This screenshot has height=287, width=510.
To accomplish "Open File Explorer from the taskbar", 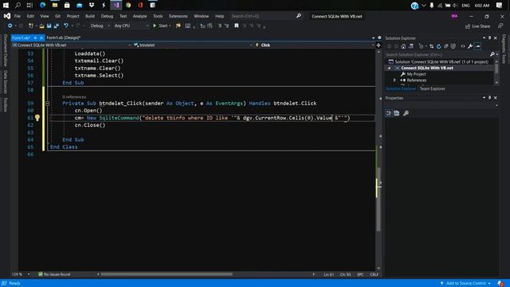I will tap(55, 6).
